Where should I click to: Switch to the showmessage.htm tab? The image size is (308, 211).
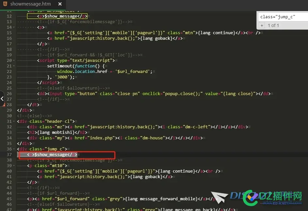30,4
